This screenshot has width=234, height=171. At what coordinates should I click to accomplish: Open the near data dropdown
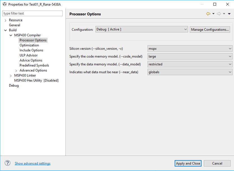pyautogui.click(x=190, y=72)
